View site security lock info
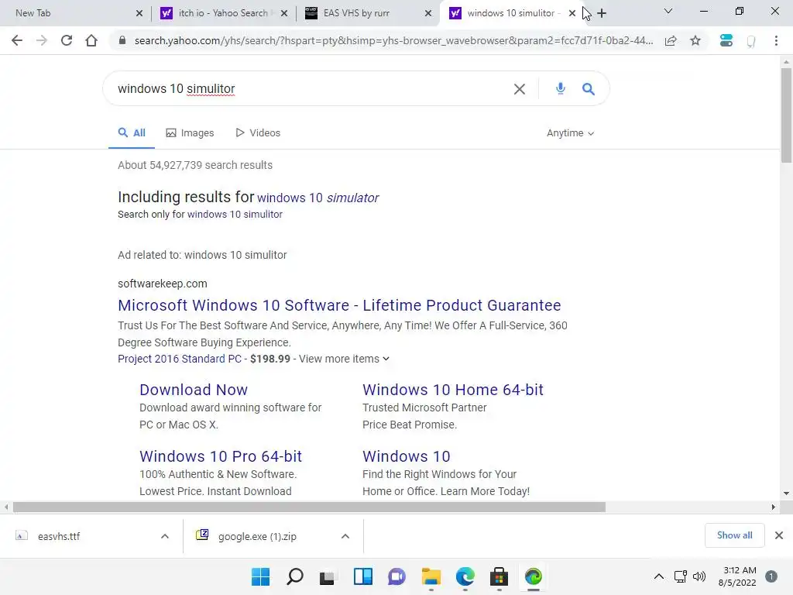Screen dimensions: 793x595 [122, 40]
